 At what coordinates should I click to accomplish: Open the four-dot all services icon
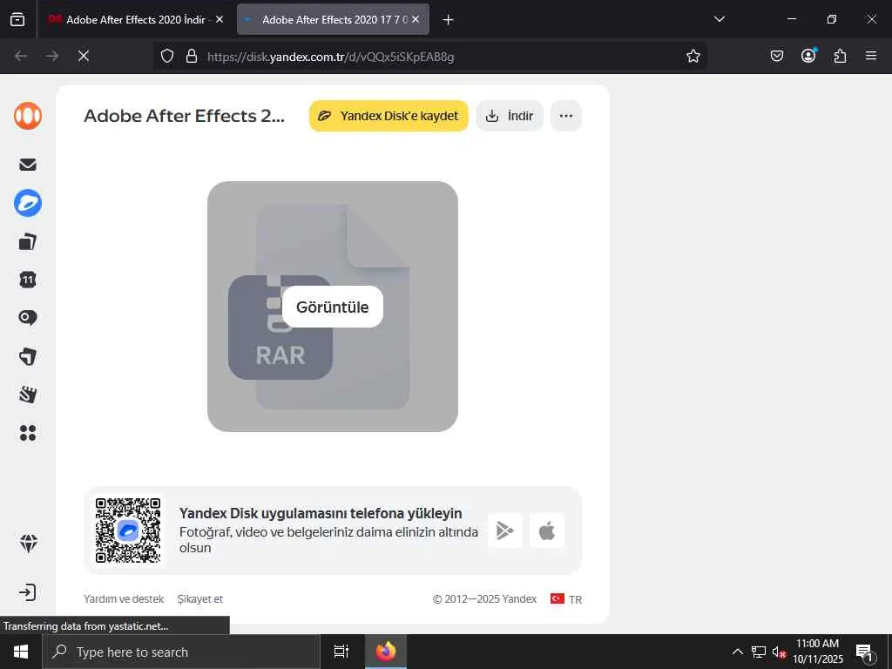coord(28,433)
